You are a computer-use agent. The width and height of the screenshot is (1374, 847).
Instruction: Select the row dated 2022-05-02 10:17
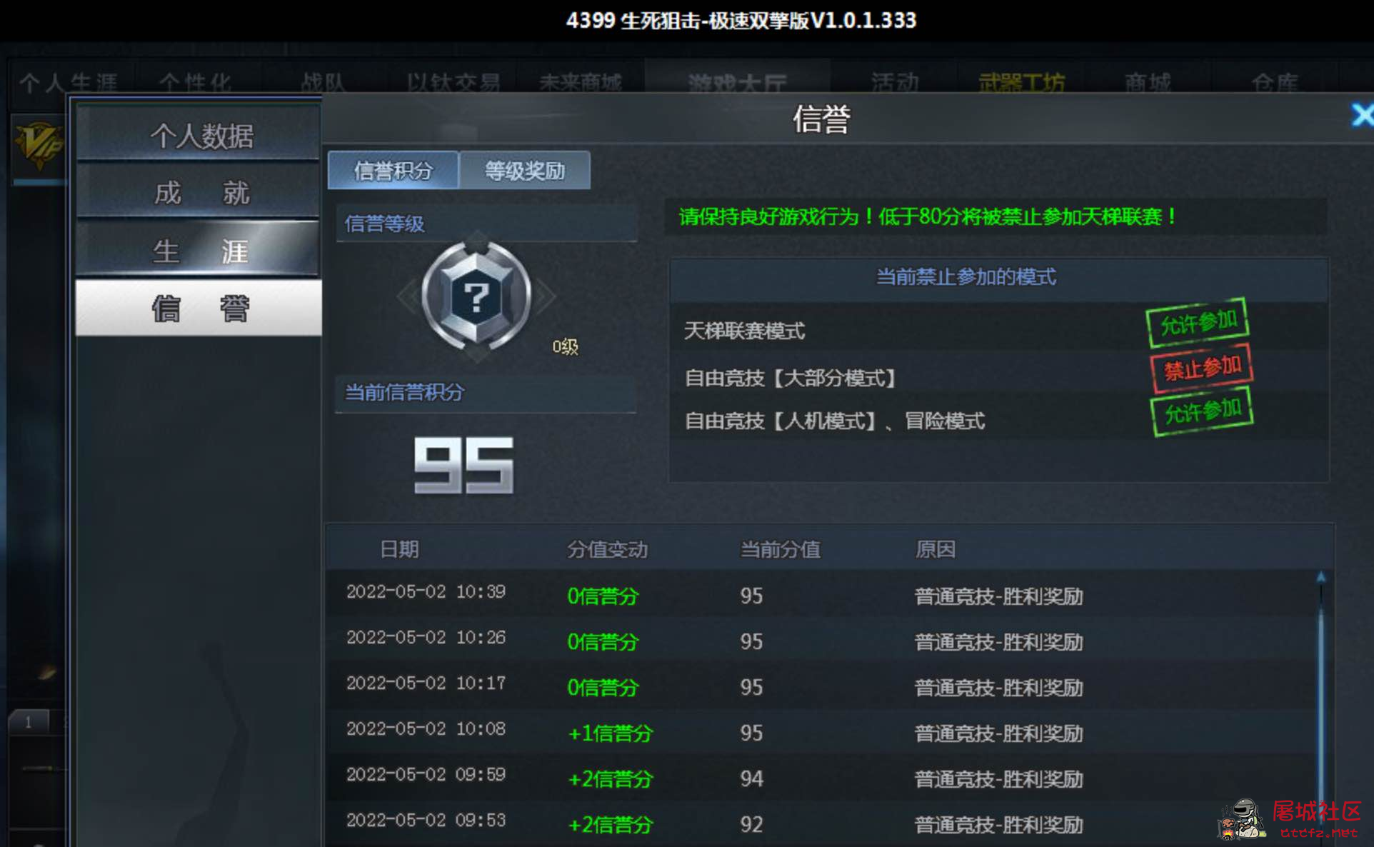coord(821,686)
